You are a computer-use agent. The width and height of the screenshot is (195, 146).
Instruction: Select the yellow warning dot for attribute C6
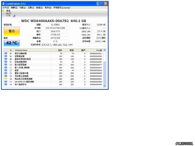point(6,79)
